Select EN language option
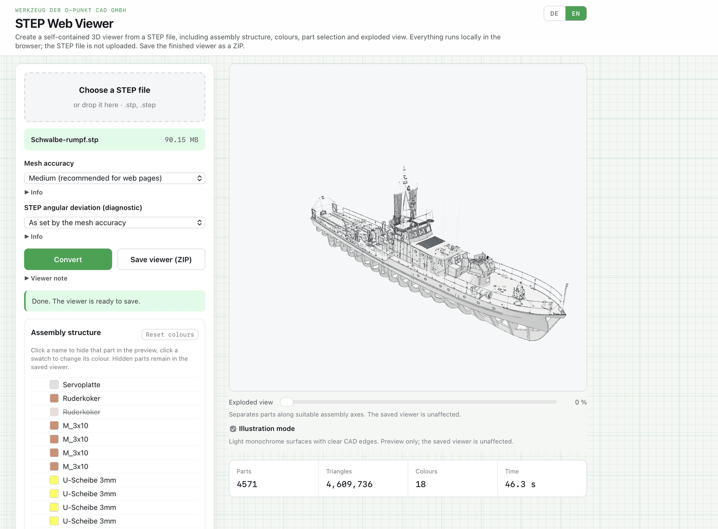This screenshot has height=529, width=718. pos(576,13)
